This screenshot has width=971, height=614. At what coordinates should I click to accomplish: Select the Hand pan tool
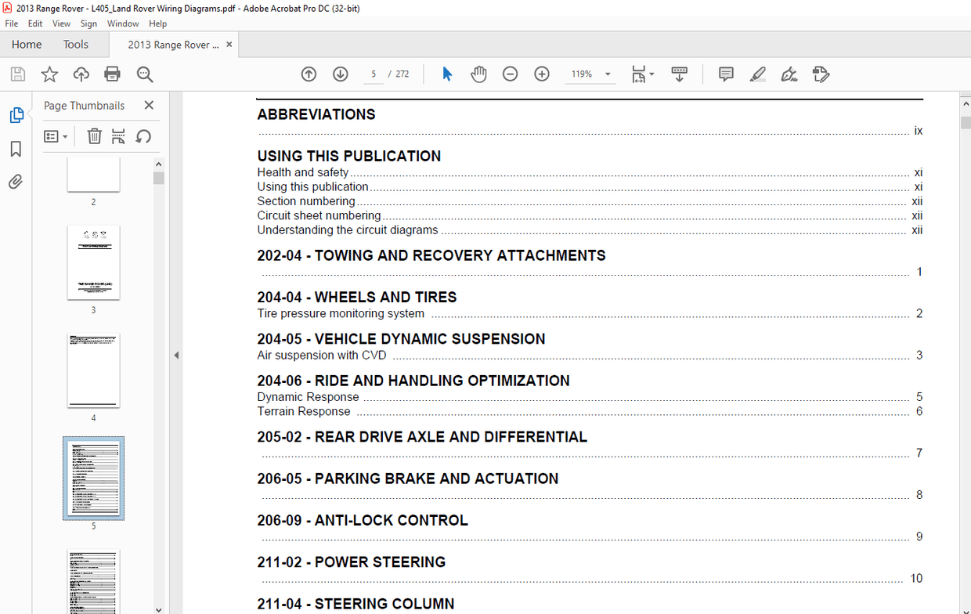pos(478,74)
